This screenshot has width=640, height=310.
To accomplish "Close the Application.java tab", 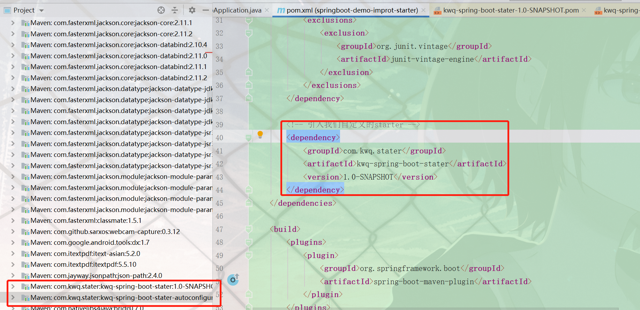I will (267, 10).
